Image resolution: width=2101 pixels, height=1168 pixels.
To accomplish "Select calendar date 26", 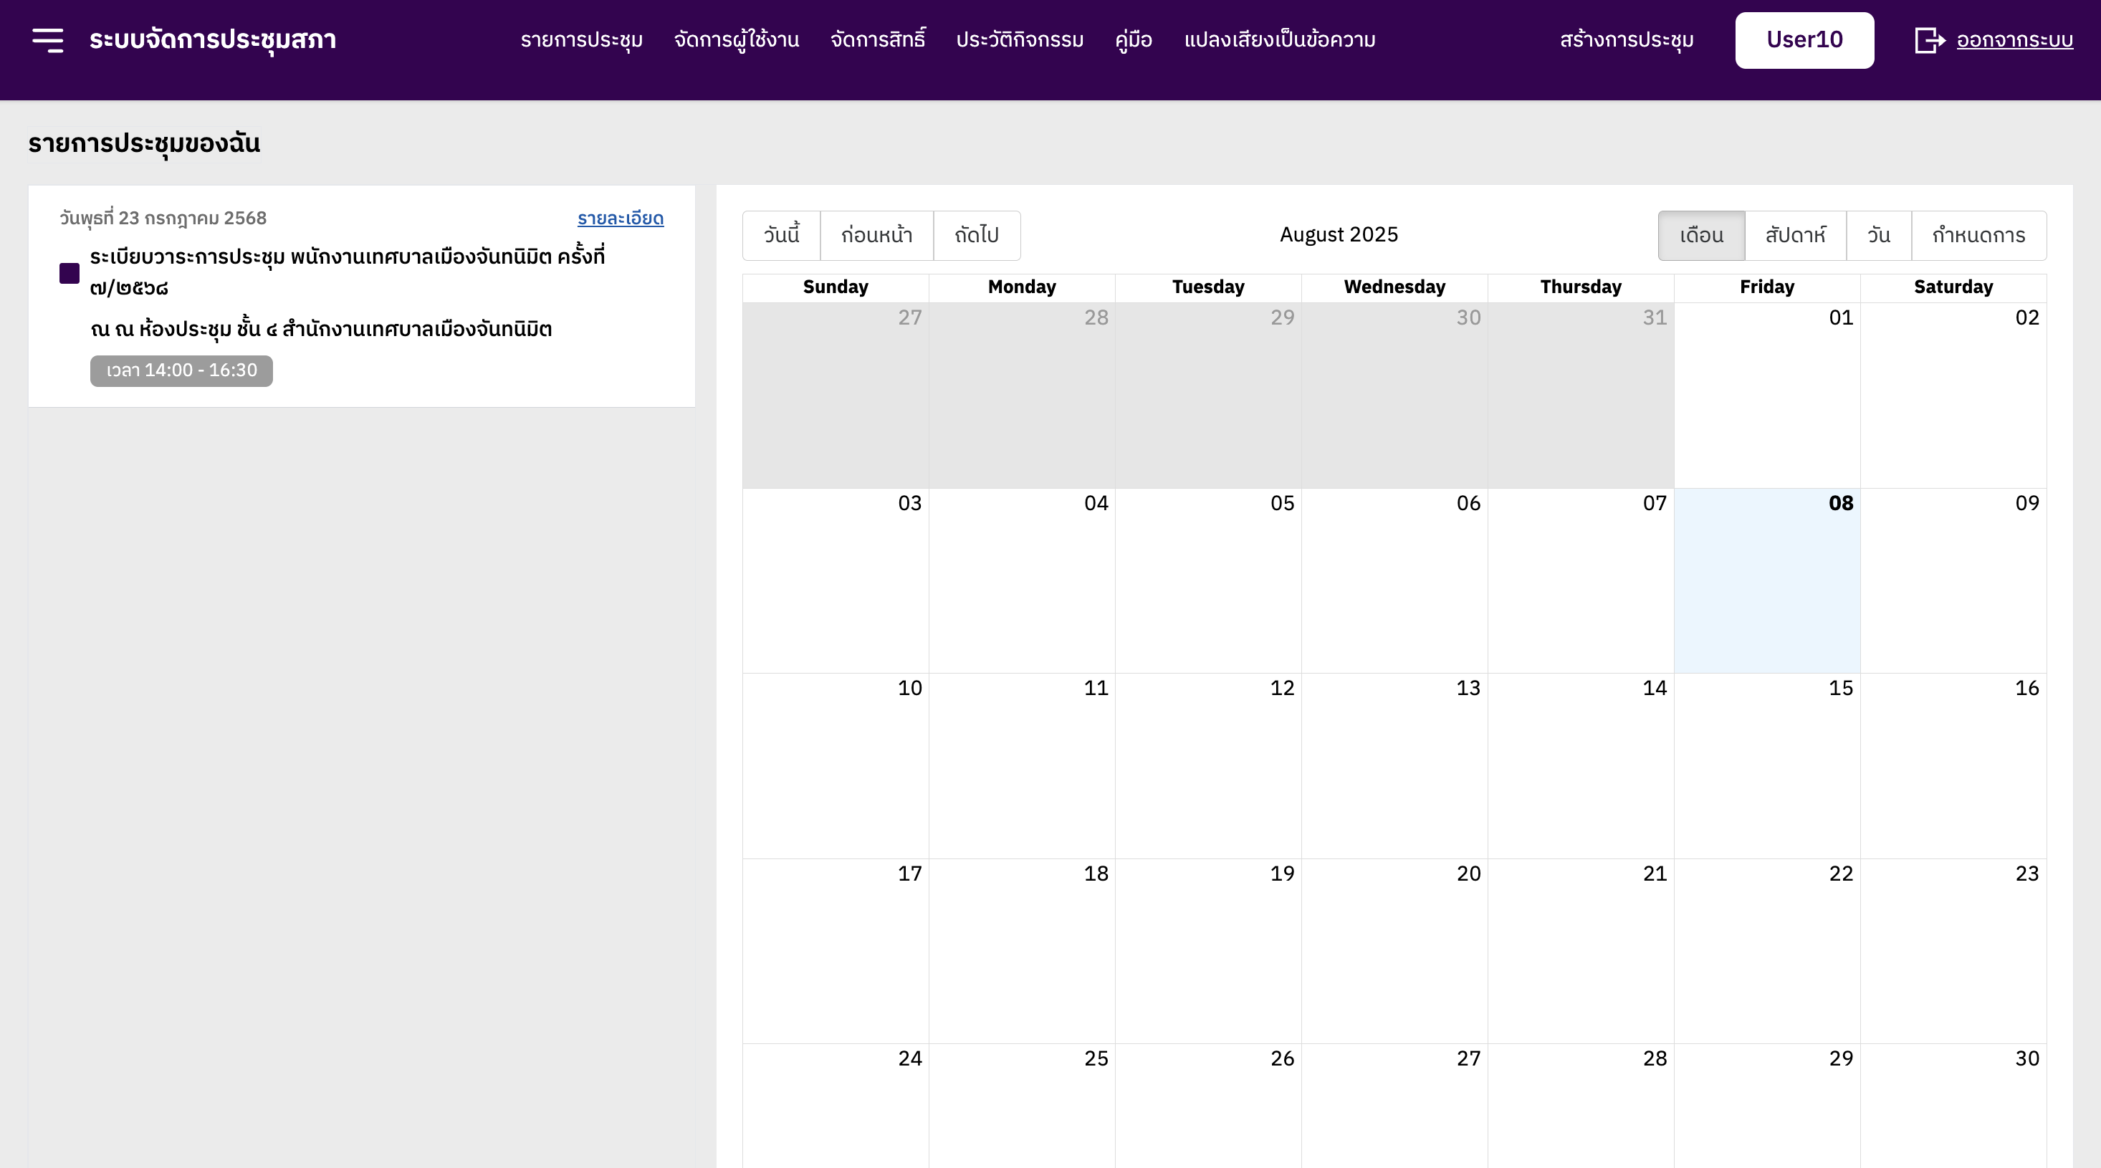I will tap(1282, 1058).
